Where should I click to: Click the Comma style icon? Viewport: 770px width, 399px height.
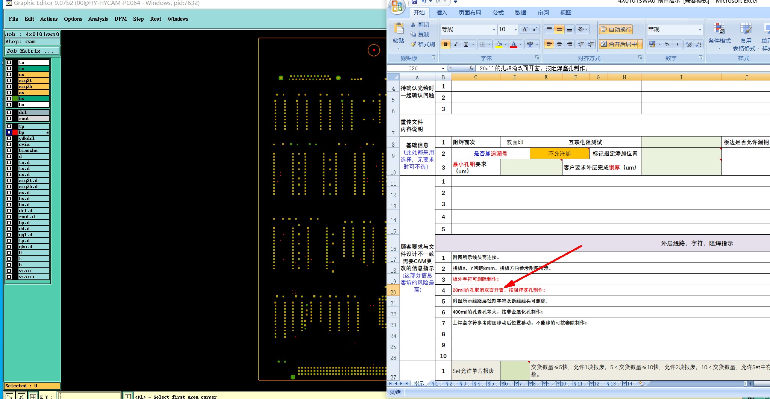pyautogui.click(x=677, y=44)
